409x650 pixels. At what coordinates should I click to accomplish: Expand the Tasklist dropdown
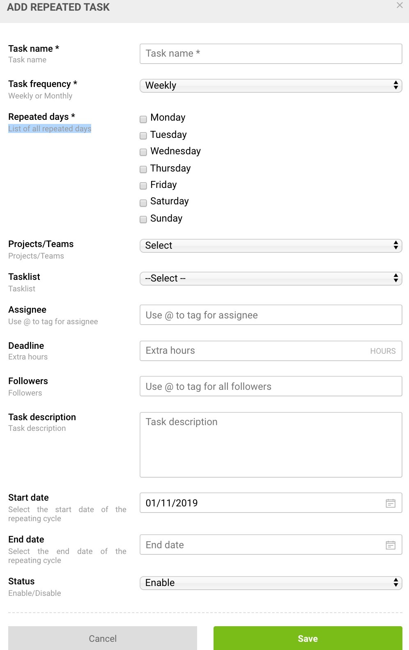(271, 278)
